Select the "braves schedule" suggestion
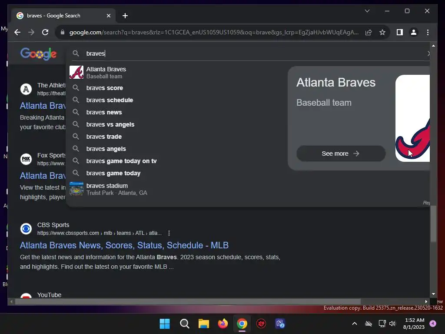 (176, 100)
